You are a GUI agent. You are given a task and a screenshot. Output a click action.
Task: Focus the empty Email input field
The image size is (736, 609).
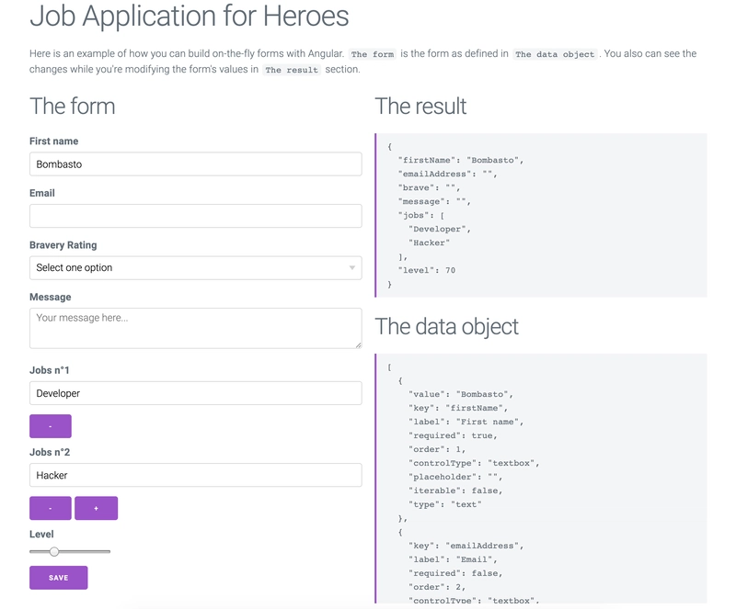tap(195, 216)
